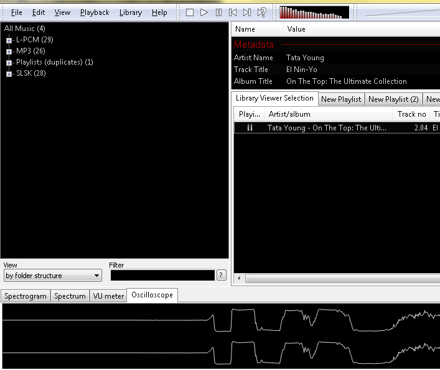Open the filter help question-mark button
Image resolution: width=440 pixels, height=370 pixels.
(x=221, y=276)
